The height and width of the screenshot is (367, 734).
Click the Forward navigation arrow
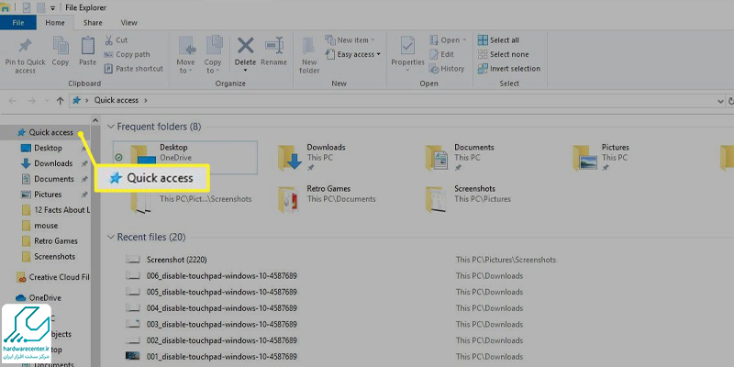click(31, 101)
